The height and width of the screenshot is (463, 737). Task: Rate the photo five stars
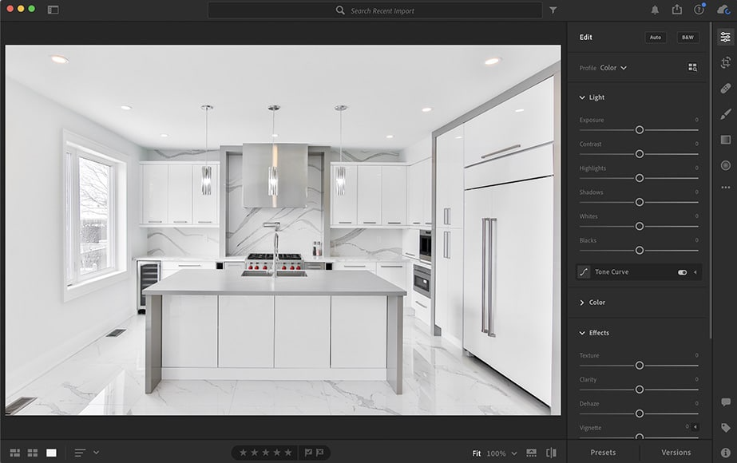pyautogui.click(x=289, y=452)
